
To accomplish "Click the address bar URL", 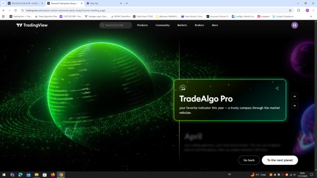I will (x=66, y=10).
